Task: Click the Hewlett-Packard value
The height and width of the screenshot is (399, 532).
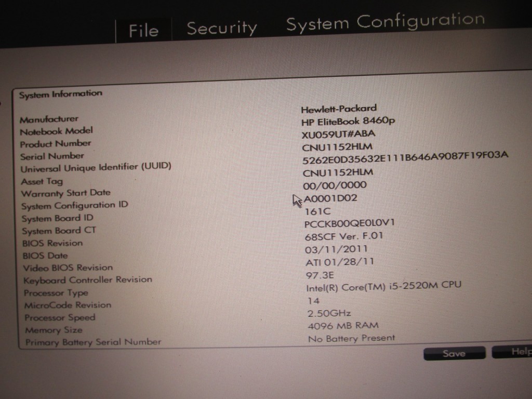Action: [x=339, y=109]
